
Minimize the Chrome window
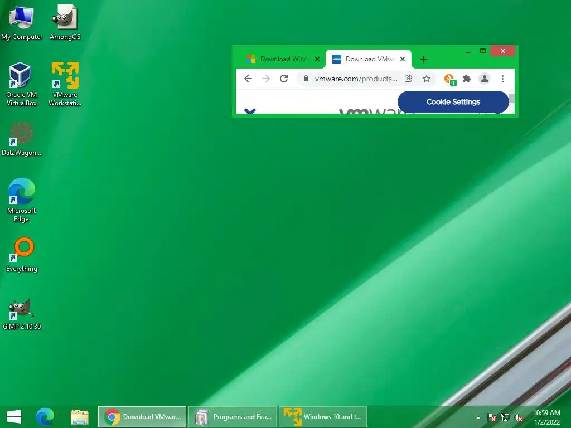(x=468, y=51)
